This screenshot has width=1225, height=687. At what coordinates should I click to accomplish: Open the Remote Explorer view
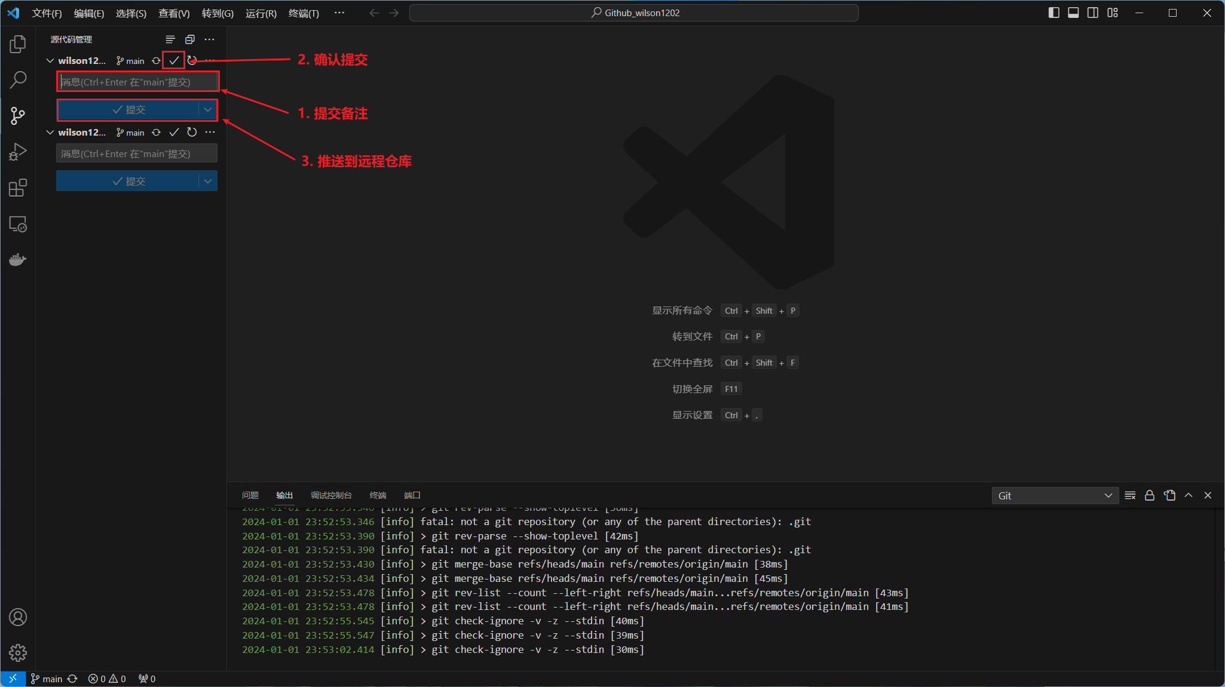tap(18, 224)
